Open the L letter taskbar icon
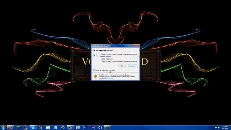This screenshot has width=231, height=130. [x=26, y=127]
